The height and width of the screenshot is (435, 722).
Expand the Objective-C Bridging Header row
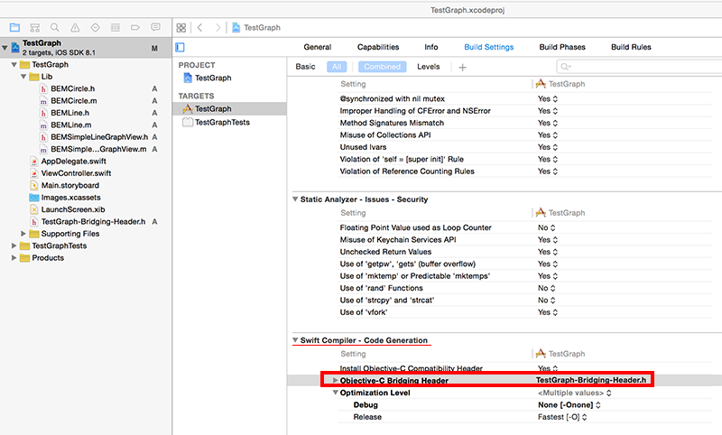coord(335,380)
